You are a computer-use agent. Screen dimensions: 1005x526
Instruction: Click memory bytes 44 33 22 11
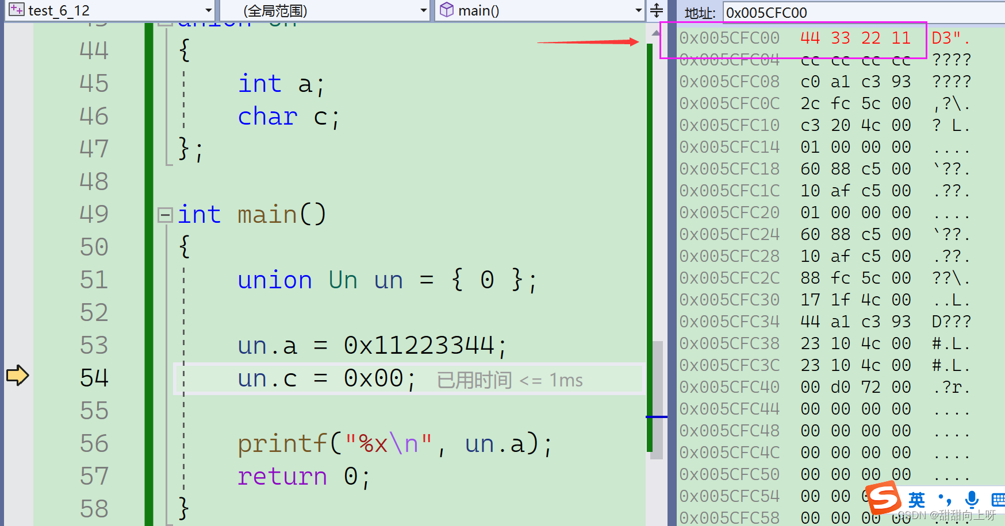coord(856,38)
